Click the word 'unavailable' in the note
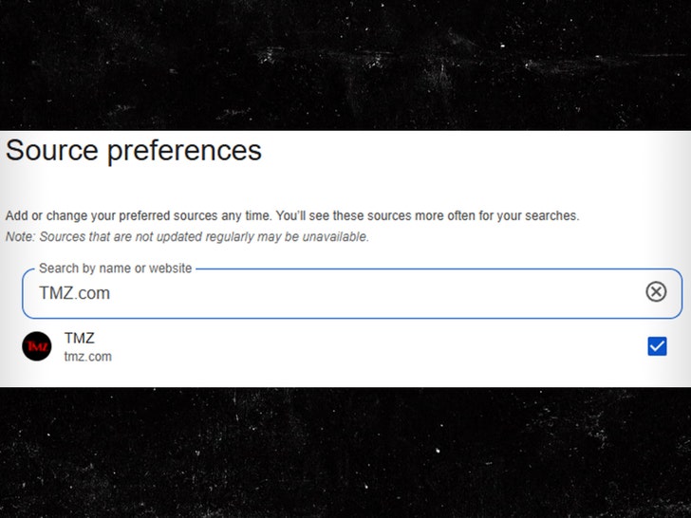The height and width of the screenshot is (518, 691). pyautogui.click(x=335, y=236)
